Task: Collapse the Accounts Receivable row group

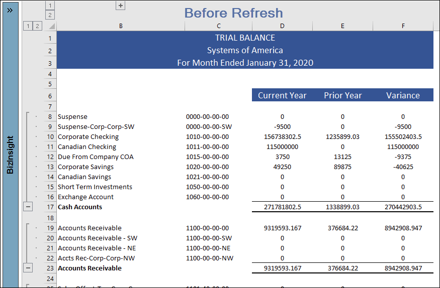Action: 28,268
